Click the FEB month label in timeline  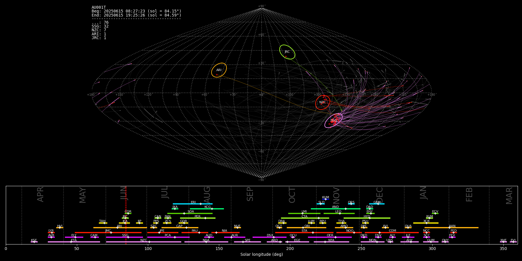[x=469, y=194]
